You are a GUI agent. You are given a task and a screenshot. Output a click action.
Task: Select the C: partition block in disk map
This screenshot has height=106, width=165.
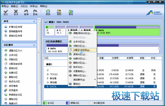(x=50, y=30)
